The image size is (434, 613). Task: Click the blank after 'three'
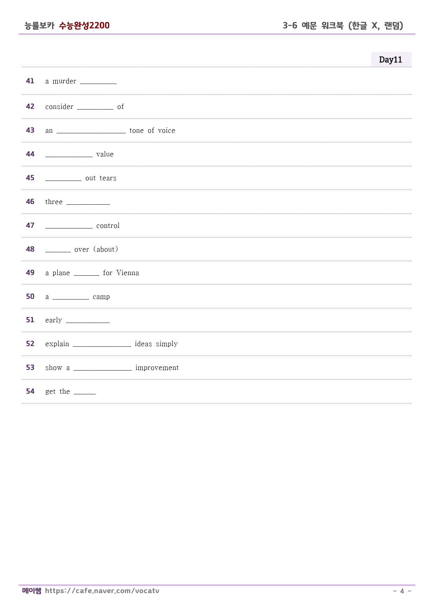click(x=88, y=204)
